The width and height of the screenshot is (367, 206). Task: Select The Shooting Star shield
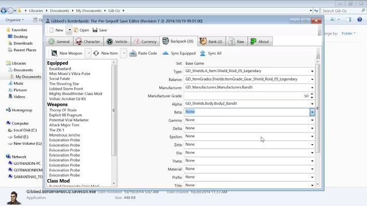point(64,84)
